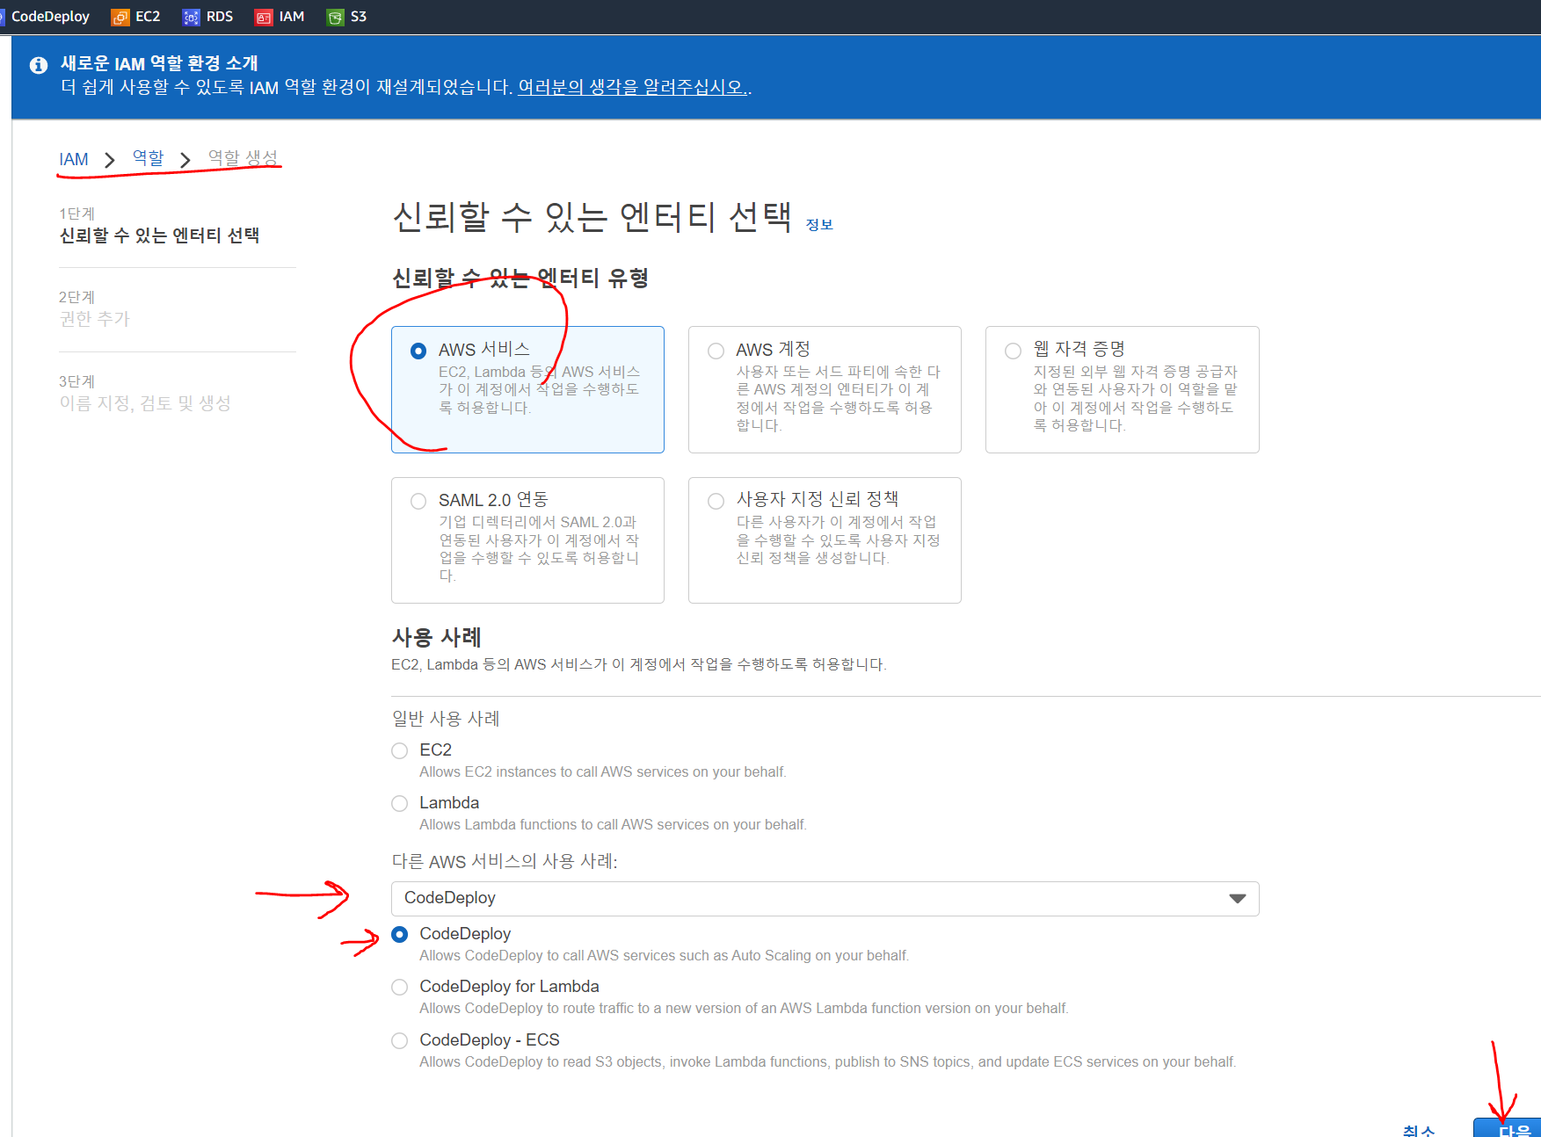
Task: Select the SAML 2.0 연동 radio option
Action: pyautogui.click(x=418, y=501)
